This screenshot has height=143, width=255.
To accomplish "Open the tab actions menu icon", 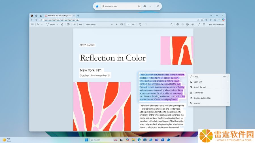I will tap(41, 16).
